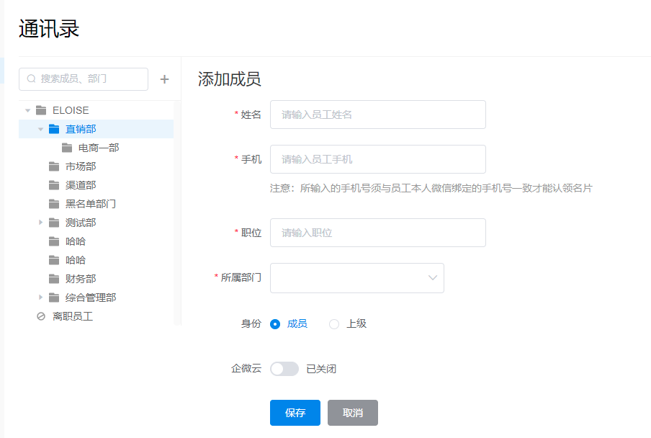Click the ELOISE root folder icon
Viewport: 651px width, 438px height.
tap(41, 110)
